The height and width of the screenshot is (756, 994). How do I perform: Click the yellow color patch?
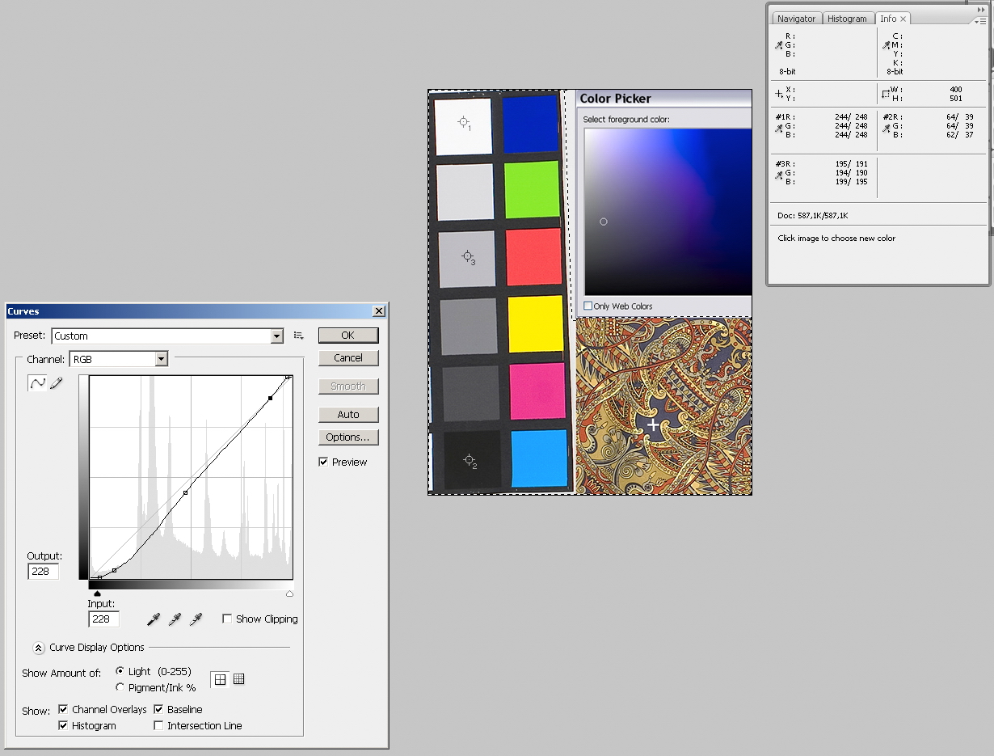535,323
